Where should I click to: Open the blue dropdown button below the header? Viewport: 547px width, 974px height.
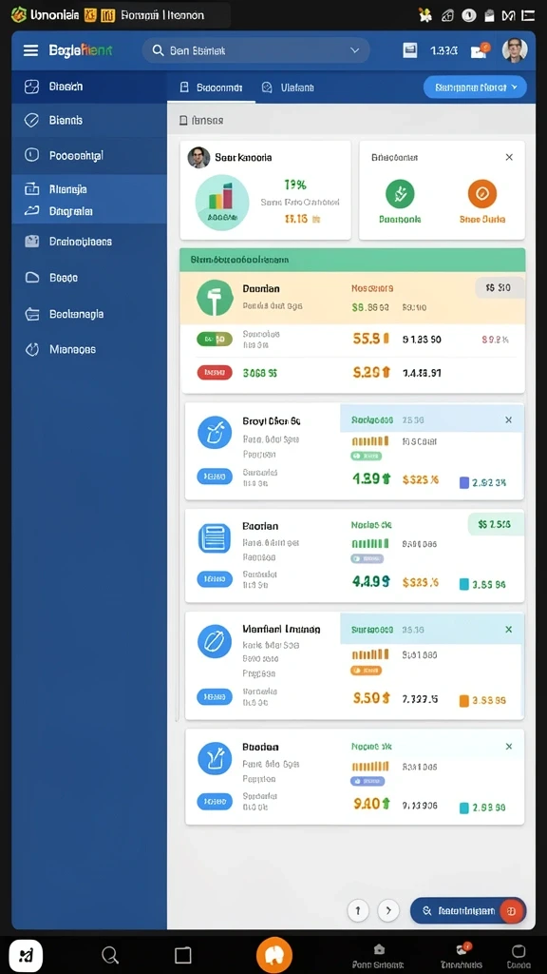475,88
